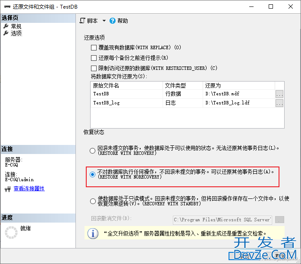Select the 选项 (Options) page
The image size is (301, 264).
pyautogui.click(x=16, y=33)
